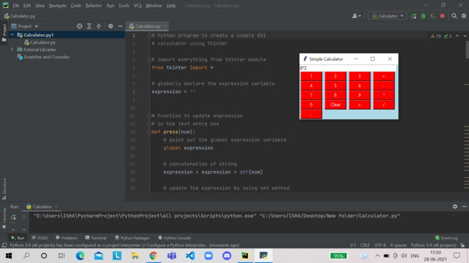Show hidden system tray icons chevron
Viewport: 469px width, 263px height.
coord(378,256)
